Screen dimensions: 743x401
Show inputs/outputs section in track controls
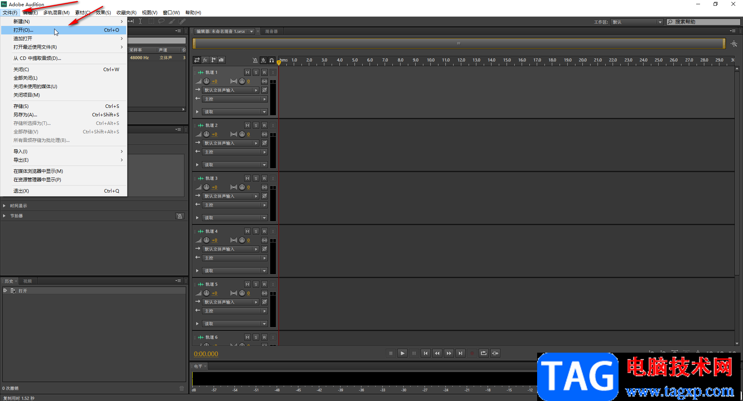[197, 60]
